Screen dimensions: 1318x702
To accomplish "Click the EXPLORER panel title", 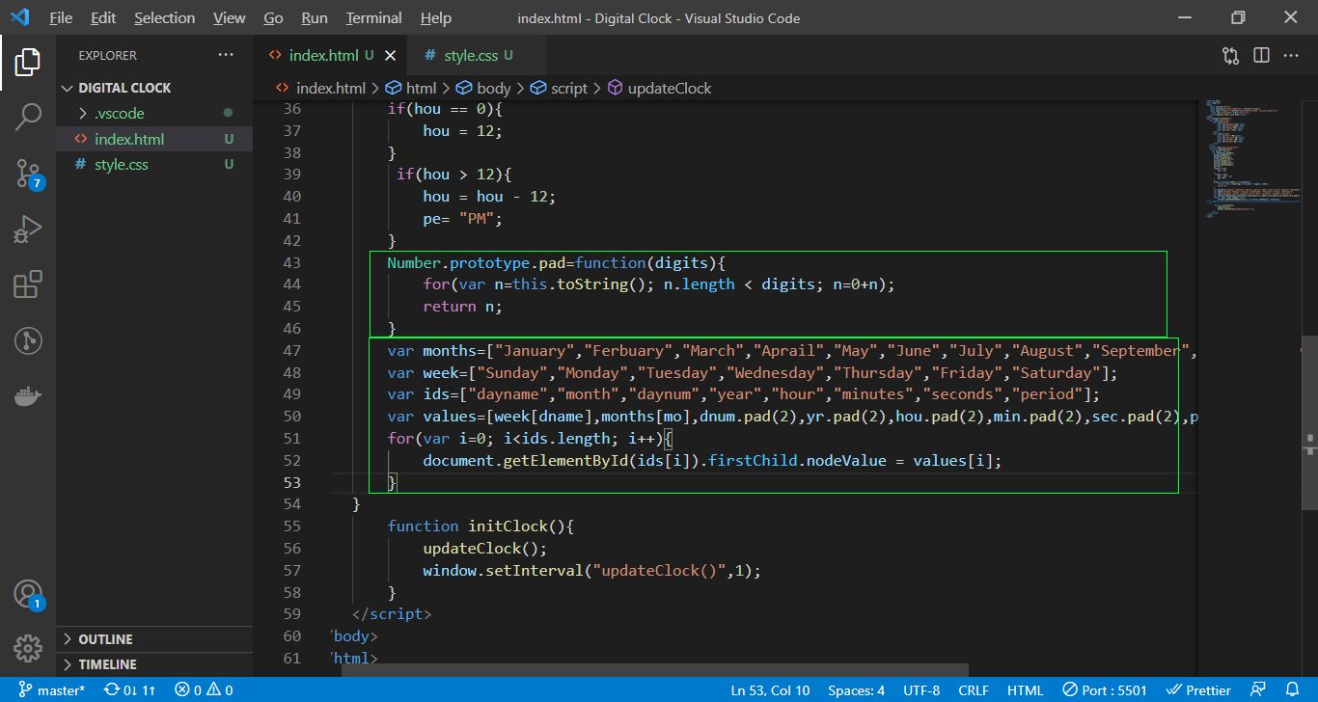I will [107, 55].
